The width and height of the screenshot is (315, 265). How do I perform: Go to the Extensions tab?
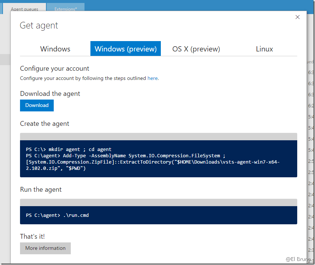[66, 9]
